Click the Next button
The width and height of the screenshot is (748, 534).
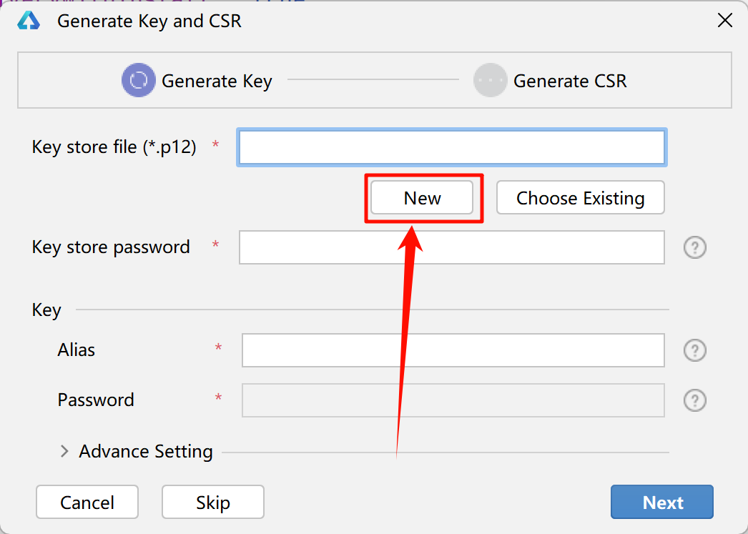[662, 502]
